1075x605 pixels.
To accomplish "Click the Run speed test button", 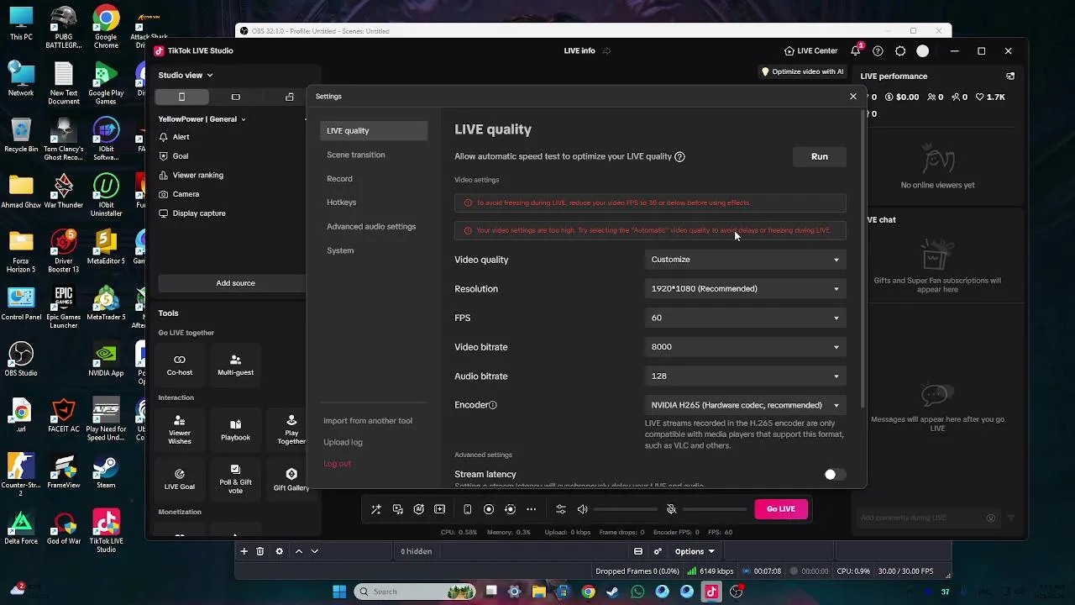I will [820, 156].
